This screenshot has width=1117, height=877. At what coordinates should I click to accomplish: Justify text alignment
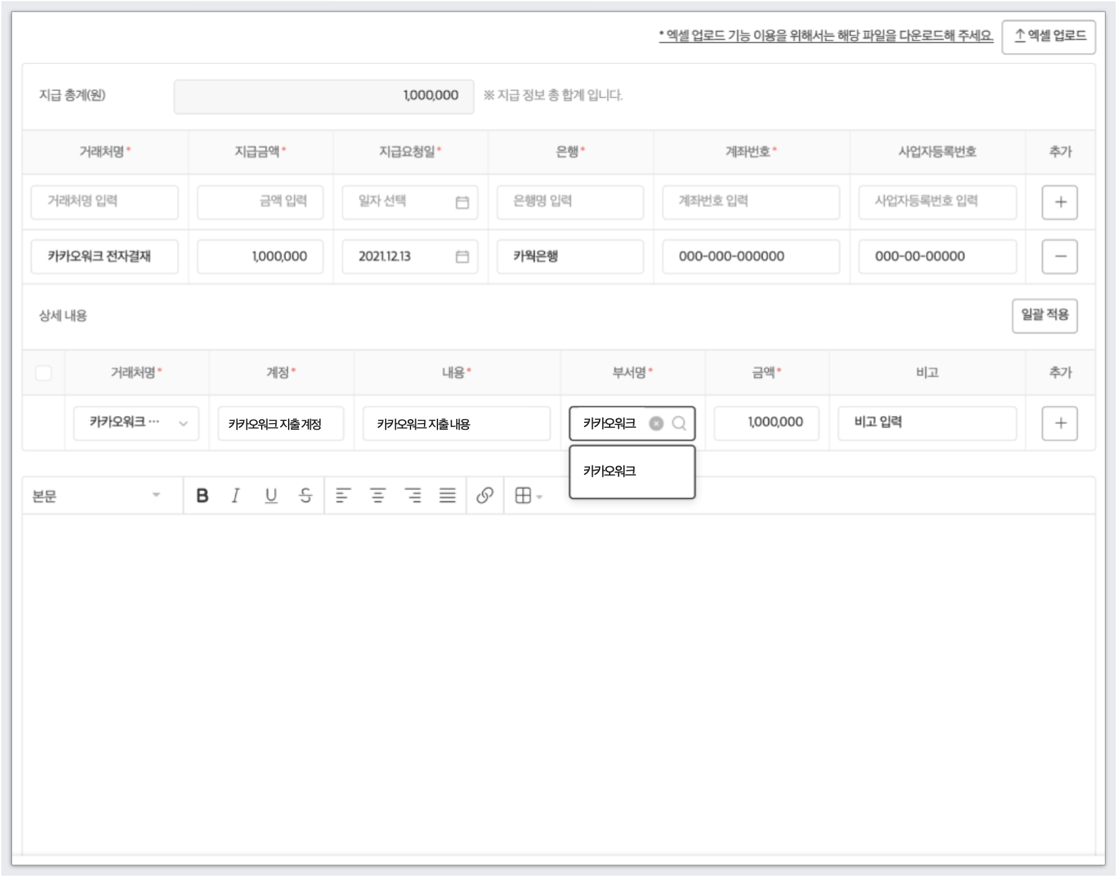pos(447,496)
